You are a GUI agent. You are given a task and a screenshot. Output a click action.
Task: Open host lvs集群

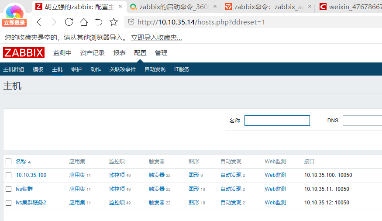tap(24, 189)
